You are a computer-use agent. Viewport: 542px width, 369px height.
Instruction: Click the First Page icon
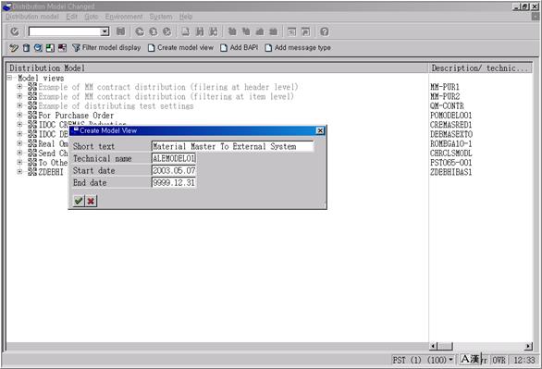point(232,31)
